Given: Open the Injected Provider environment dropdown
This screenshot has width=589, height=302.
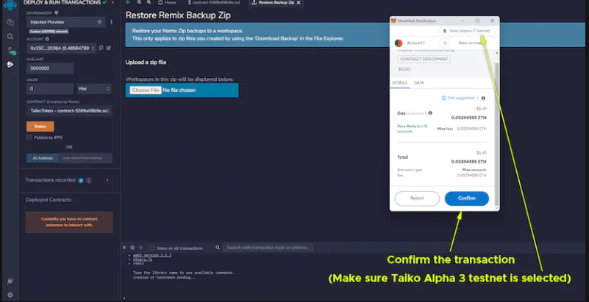Looking at the screenshot, I should [x=65, y=22].
